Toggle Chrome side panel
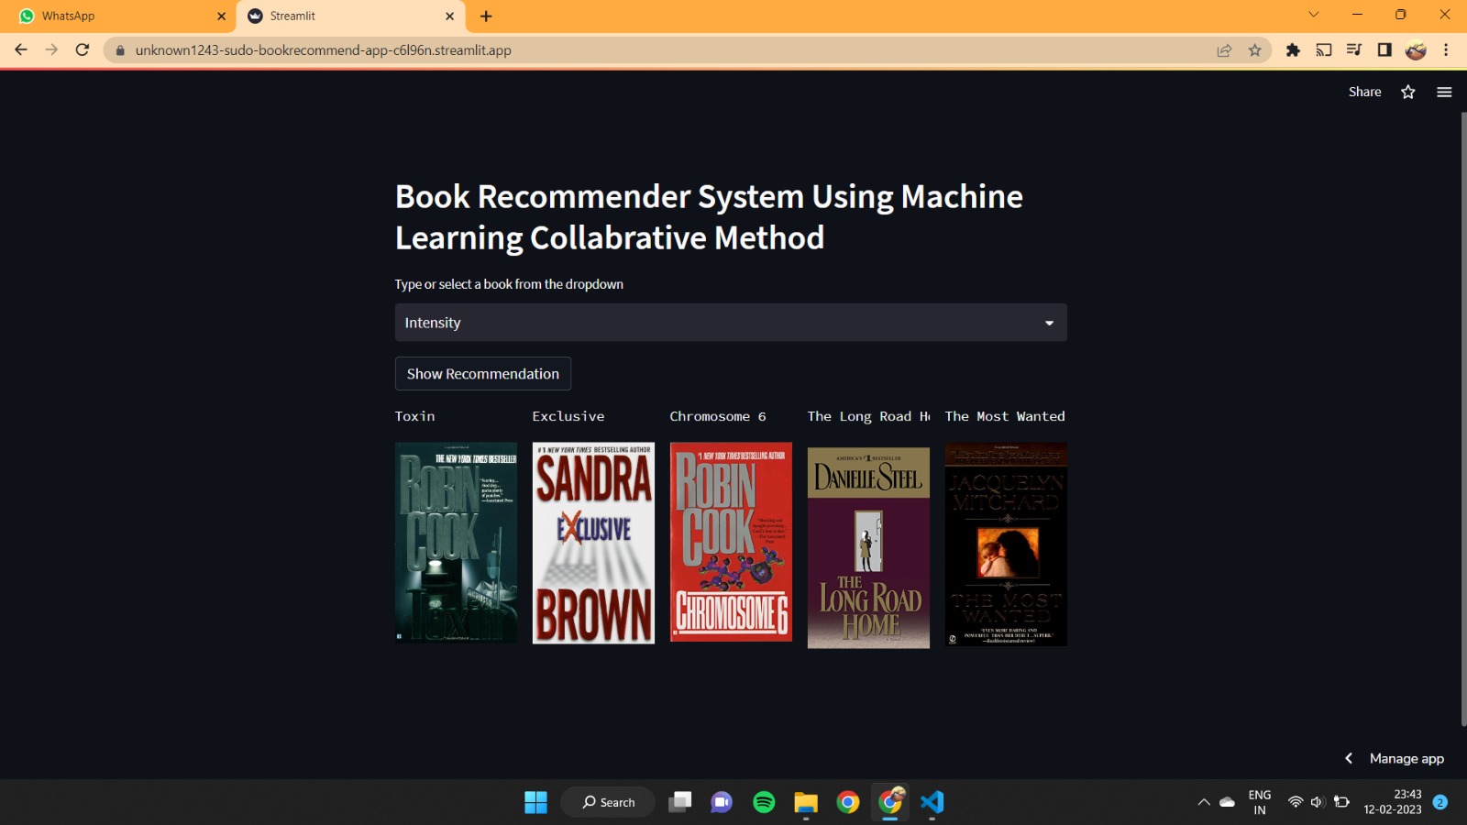The width and height of the screenshot is (1467, 825). pos(1384,50)
